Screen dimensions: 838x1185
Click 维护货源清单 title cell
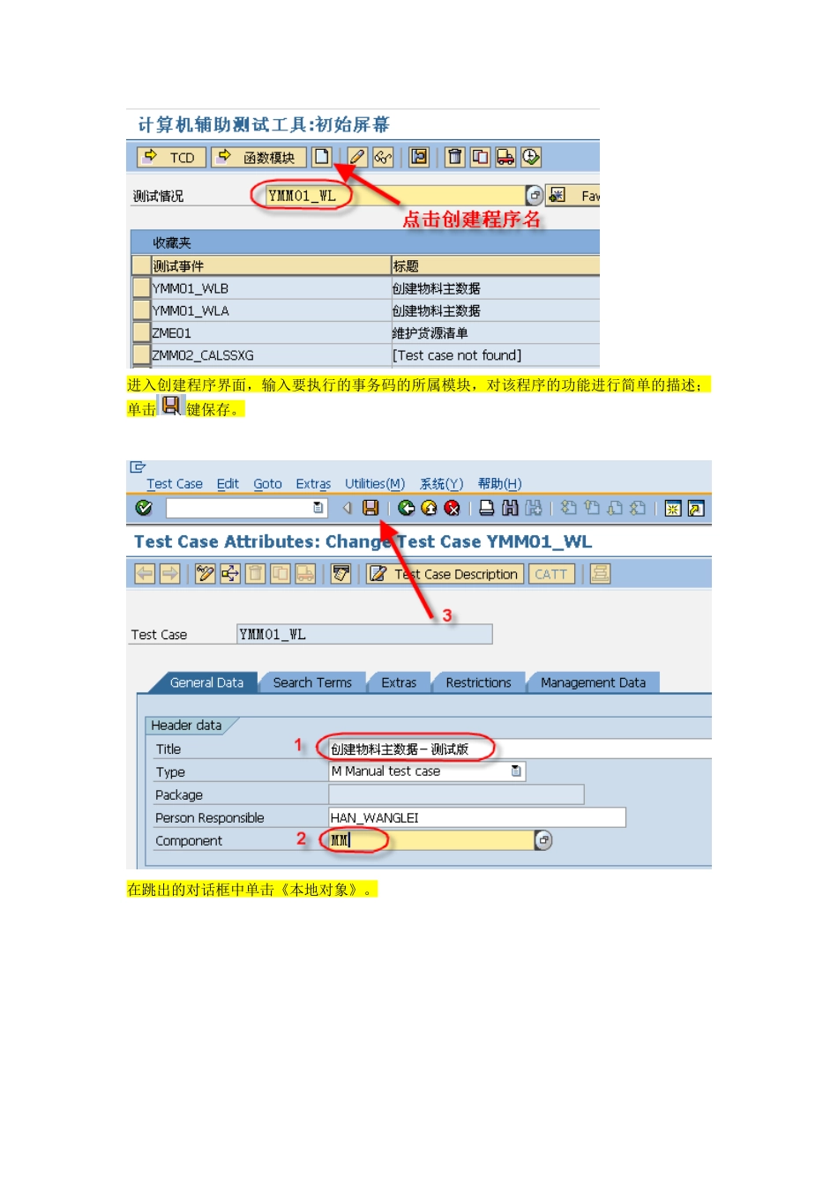(x=496, y=333)
